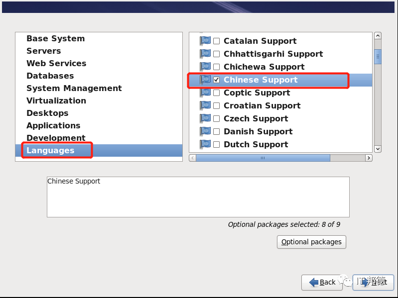Image resolution: width=398 pixels, height=298 pixels.
Task: Click the flag icon next to Danish Support
Action: click(x=205, y=131)
